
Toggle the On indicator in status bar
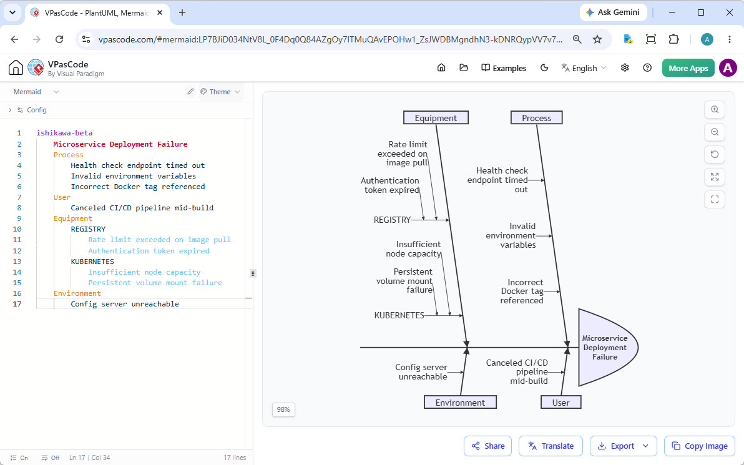point(19,458)
